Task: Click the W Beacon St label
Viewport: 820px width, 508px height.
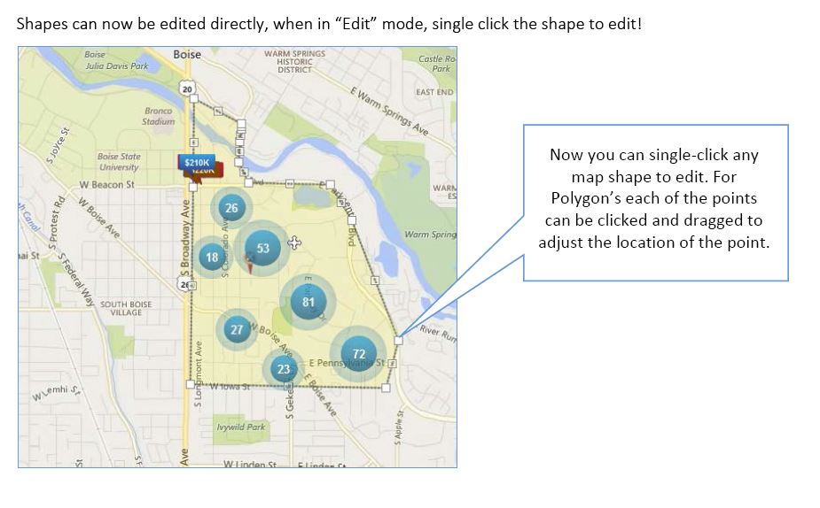Action: click(x=106, y=184)
